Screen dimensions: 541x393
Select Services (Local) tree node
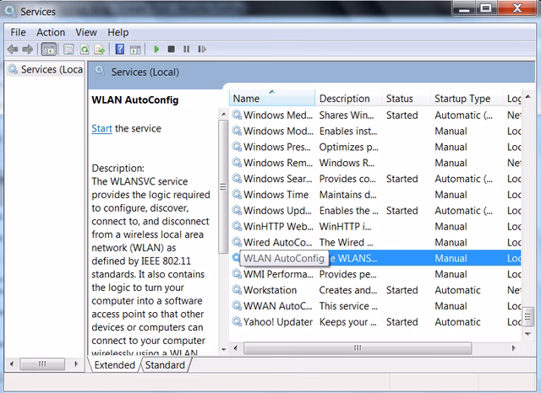[45, 69]
